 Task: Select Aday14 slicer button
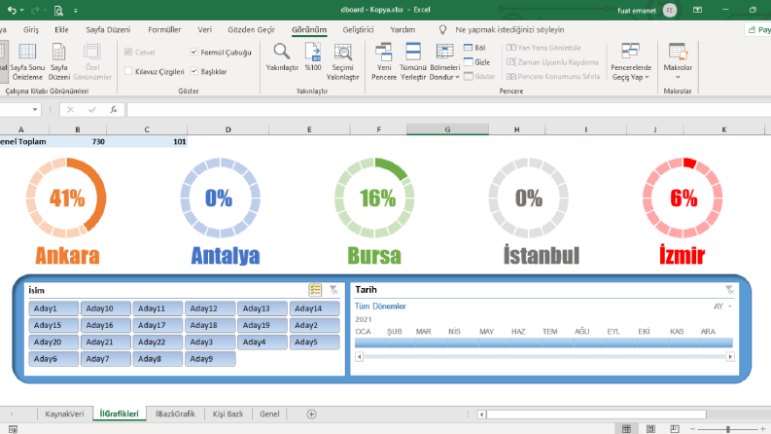[x=315, y=308]
